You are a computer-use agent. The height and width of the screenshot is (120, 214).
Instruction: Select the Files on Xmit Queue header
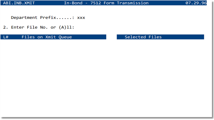tap(47, 37)
